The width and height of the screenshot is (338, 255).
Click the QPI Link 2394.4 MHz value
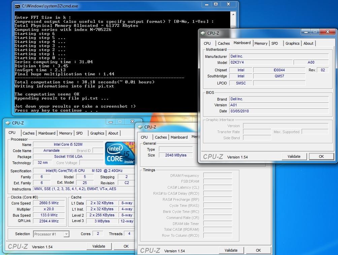click(x=49, y=221)
